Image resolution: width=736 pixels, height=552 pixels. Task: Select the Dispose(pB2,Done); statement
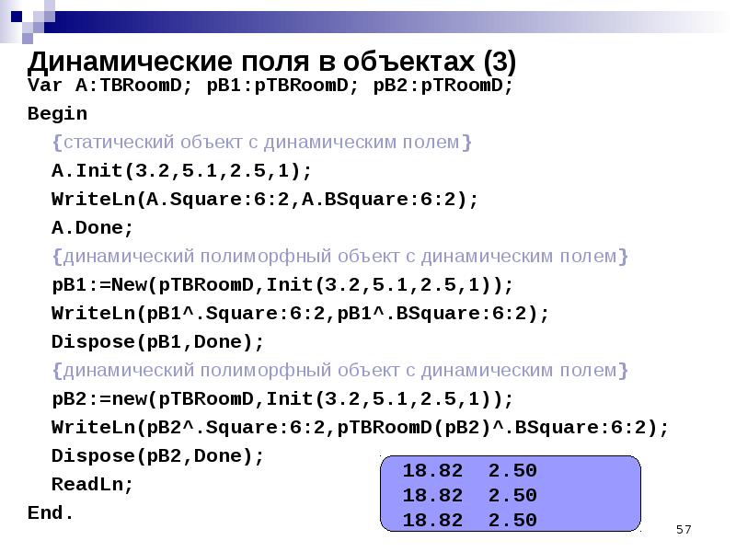coord(157,455)
